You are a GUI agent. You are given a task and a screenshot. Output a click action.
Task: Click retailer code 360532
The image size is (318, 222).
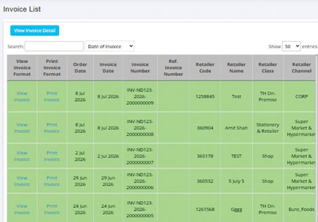point(205,181)
